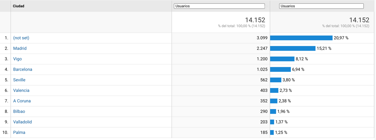Open the Usuarios dropdown above the numeric values column
The width and height of the screenshot is (376, 140).
coord(219,6)
